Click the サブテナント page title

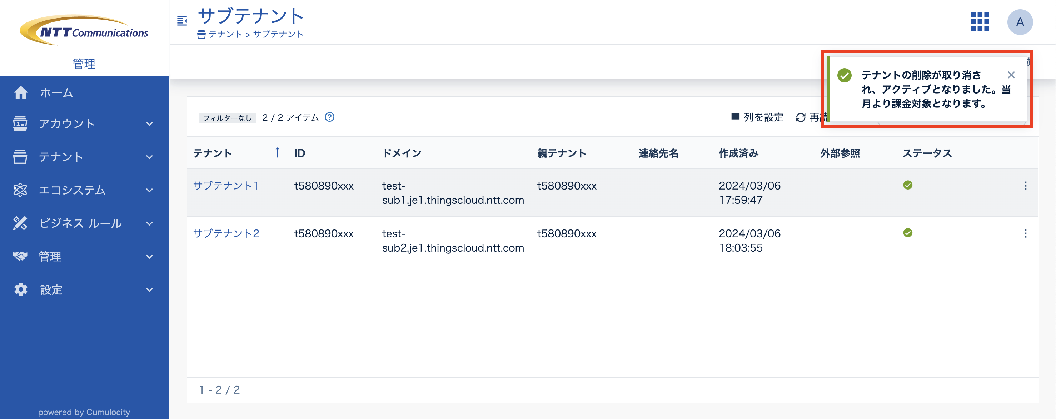pos(250,16)
